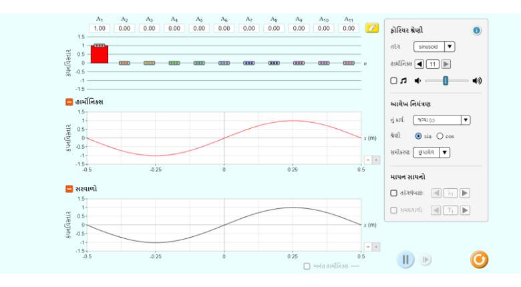Click the orange reset all button

(x=479, y=259)
